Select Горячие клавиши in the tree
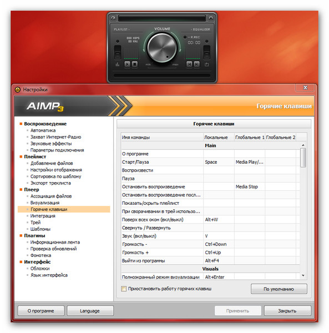The image size is (329, 333). 64,209
